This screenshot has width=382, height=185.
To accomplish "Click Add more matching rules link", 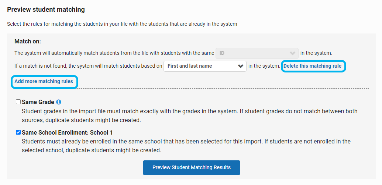I will pos(44,81).
